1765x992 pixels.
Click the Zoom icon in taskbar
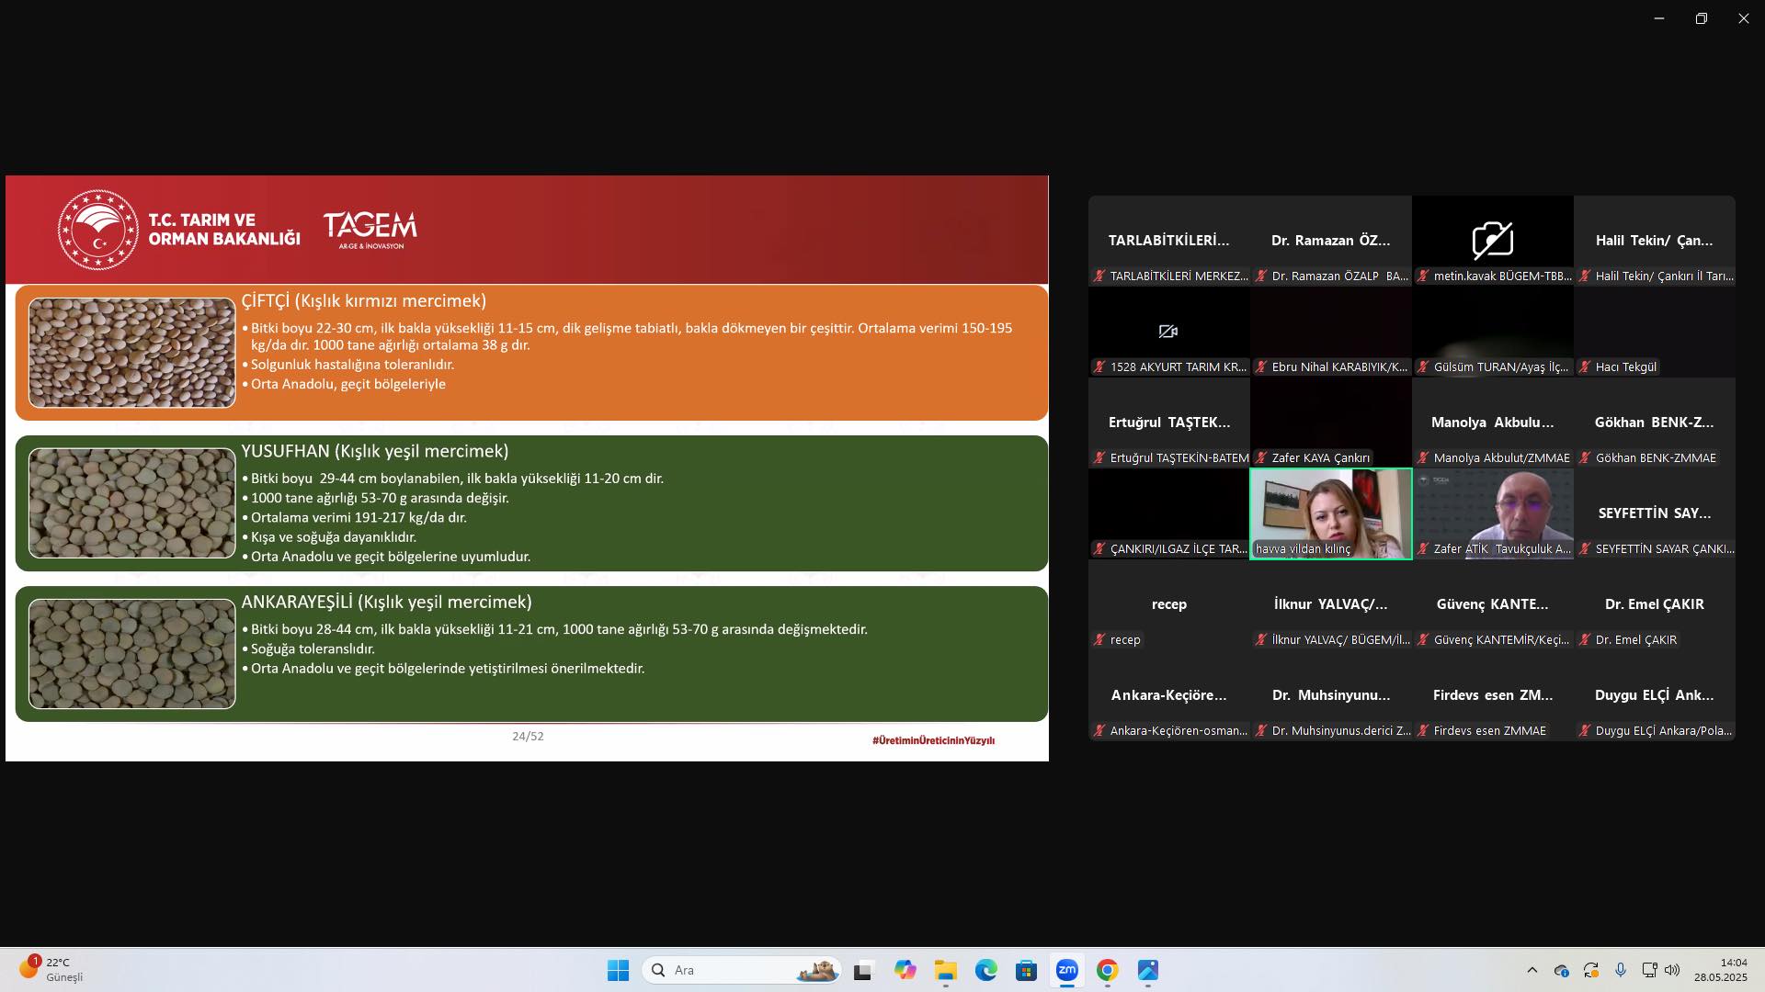click(1066, 970)
